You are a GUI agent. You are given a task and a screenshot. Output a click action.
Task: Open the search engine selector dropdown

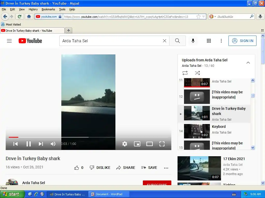click(x=213, y=16)
